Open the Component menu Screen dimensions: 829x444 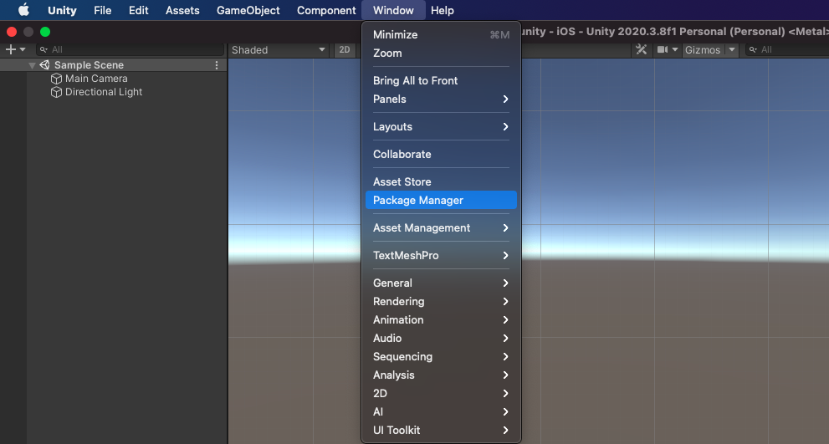pos(326,10)
